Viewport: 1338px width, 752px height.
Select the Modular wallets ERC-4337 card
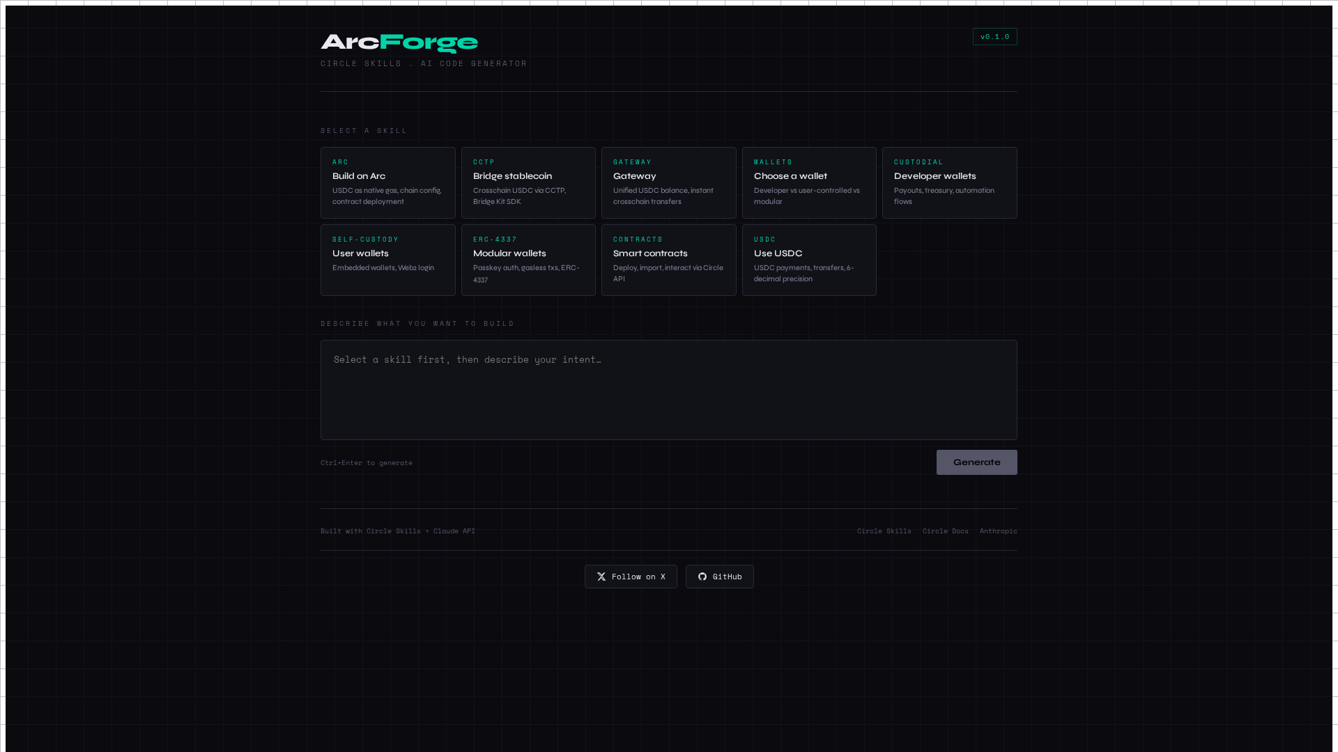coord(528,260)
